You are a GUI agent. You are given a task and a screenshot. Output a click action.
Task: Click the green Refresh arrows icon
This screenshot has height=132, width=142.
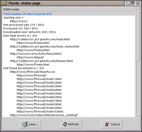(x=65, y=124)
